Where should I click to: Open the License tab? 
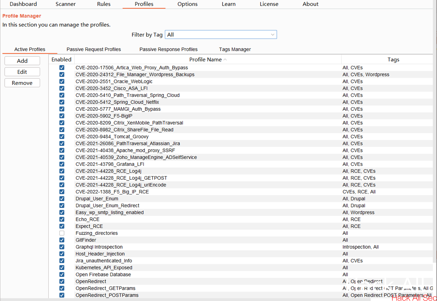[x=269, y=4]
